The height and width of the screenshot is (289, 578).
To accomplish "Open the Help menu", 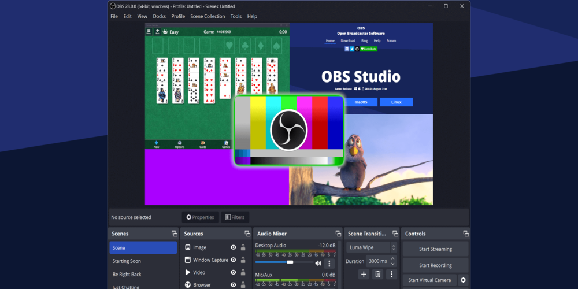I will pos(252,16).
